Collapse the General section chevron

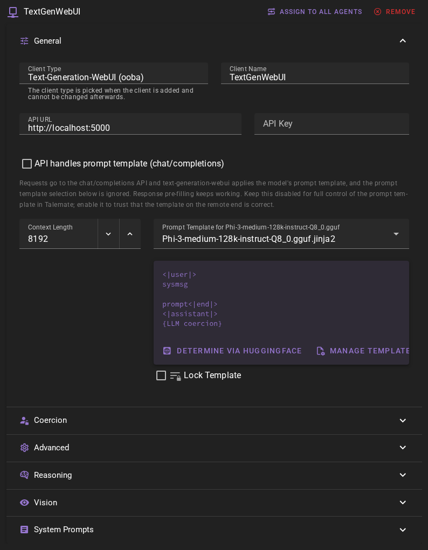pyautogui.click(x=403, y=41)
